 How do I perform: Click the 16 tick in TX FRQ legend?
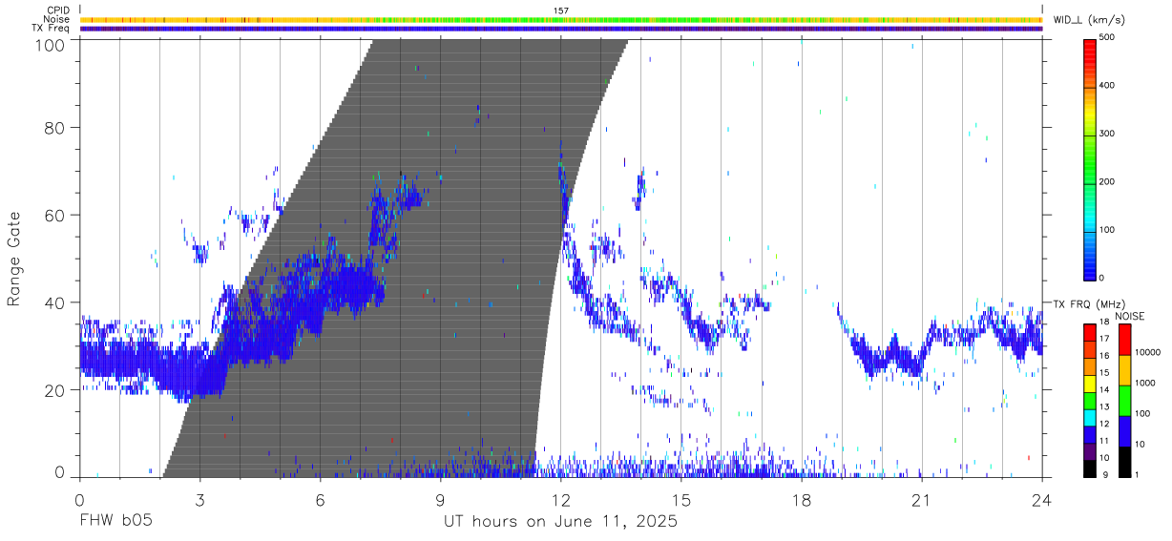click(1105, 356)
